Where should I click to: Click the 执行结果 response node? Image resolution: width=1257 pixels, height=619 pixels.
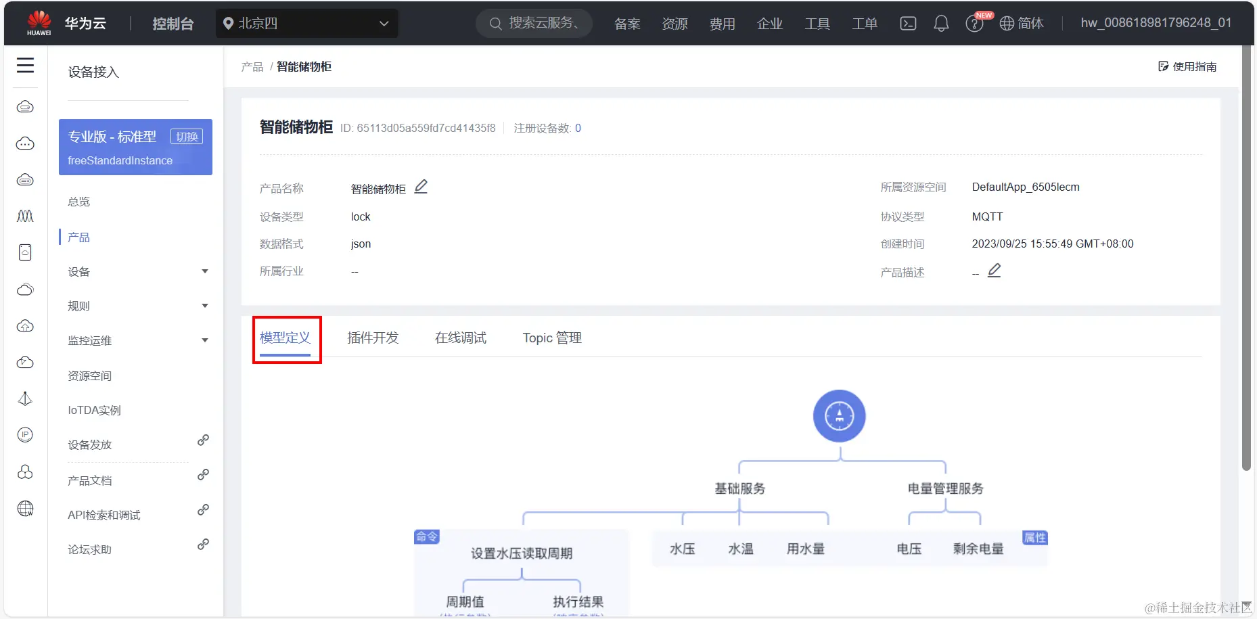tap(578, 602)
